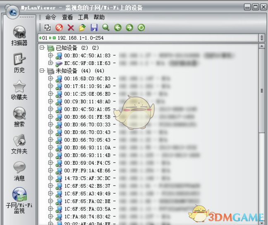
Task: Expand device 00:E0:66:70:03:33
Action: (50, 124)
